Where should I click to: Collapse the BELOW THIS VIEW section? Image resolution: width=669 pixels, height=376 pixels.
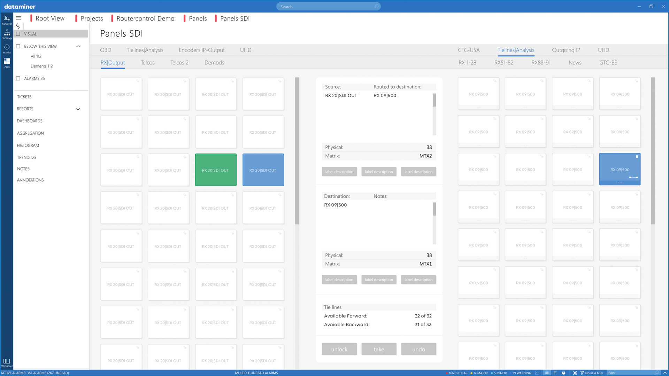(x=78, y=46)
